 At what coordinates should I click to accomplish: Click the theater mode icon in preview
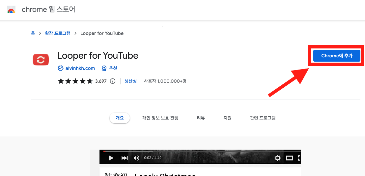[x=289, y=158]
